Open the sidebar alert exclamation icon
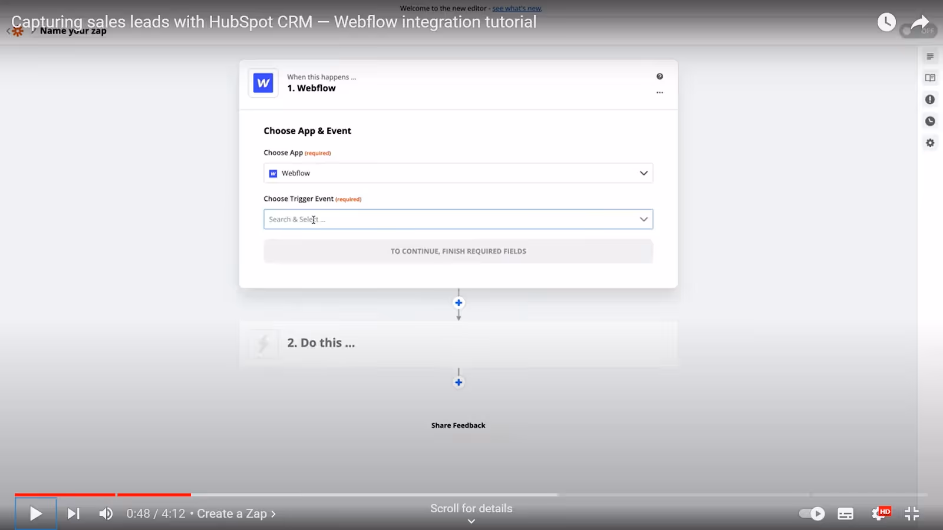Screen dimensions: 943x530 930,100
